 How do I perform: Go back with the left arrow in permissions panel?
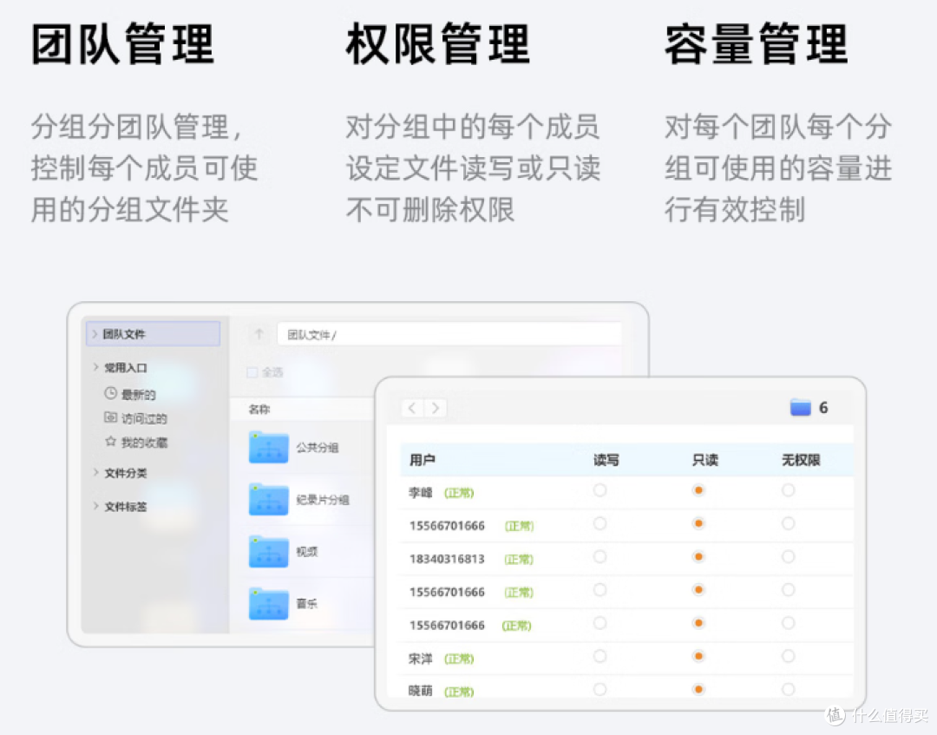412,408
